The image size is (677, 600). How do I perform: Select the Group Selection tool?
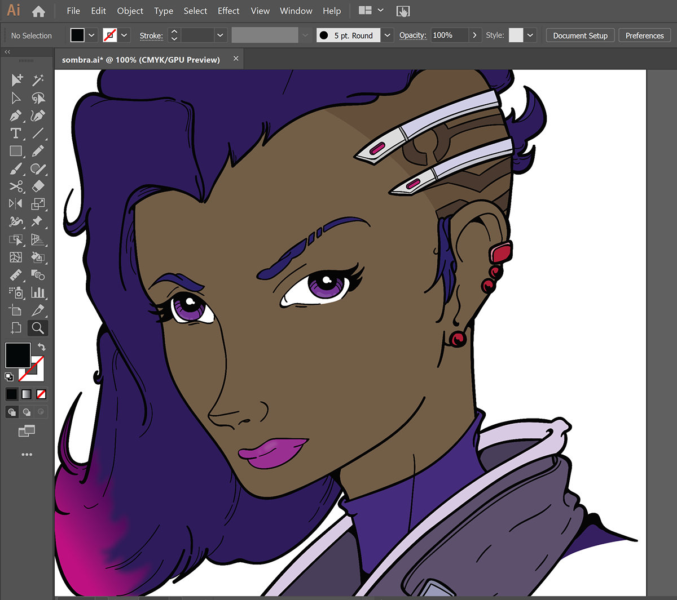coord(16,80)
